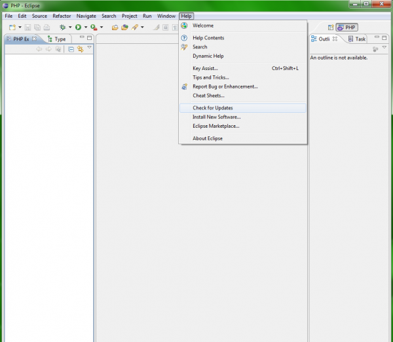
Task: Open the Window menu
Action: coord(166,16)
